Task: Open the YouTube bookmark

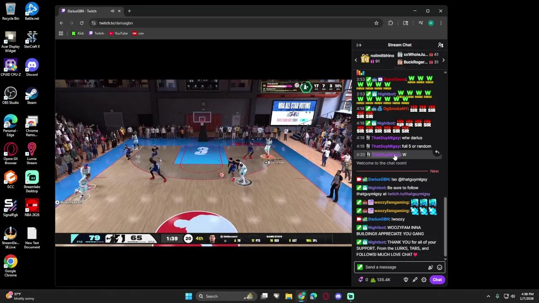Action: click(118, 33)
